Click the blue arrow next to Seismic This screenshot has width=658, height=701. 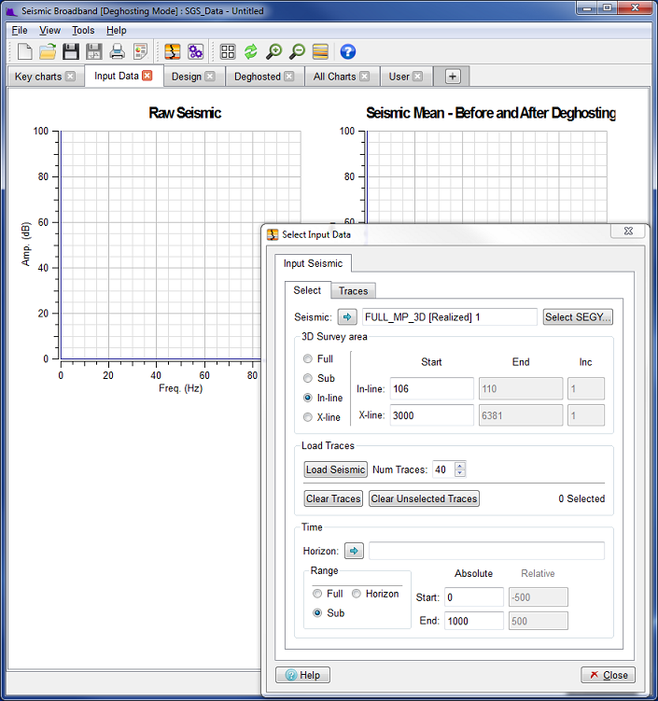click(347, 317)
